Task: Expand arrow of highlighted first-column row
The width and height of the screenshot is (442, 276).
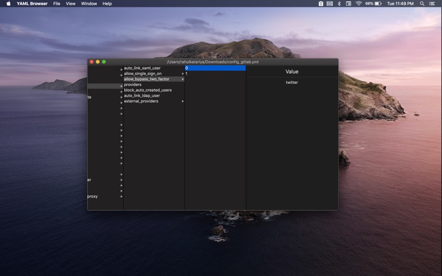Action: click(122, 86)
